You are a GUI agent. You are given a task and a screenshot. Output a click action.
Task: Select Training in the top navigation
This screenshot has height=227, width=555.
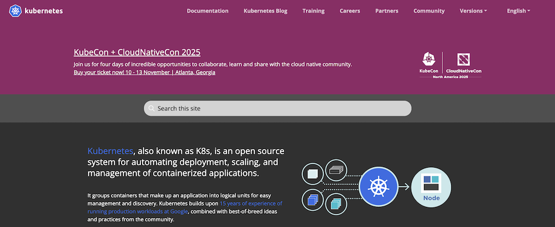[314, 11]
